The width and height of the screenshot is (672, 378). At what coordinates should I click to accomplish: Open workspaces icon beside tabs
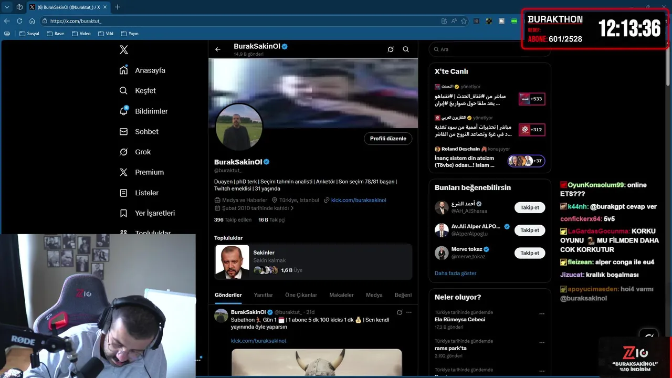[19, 7]
